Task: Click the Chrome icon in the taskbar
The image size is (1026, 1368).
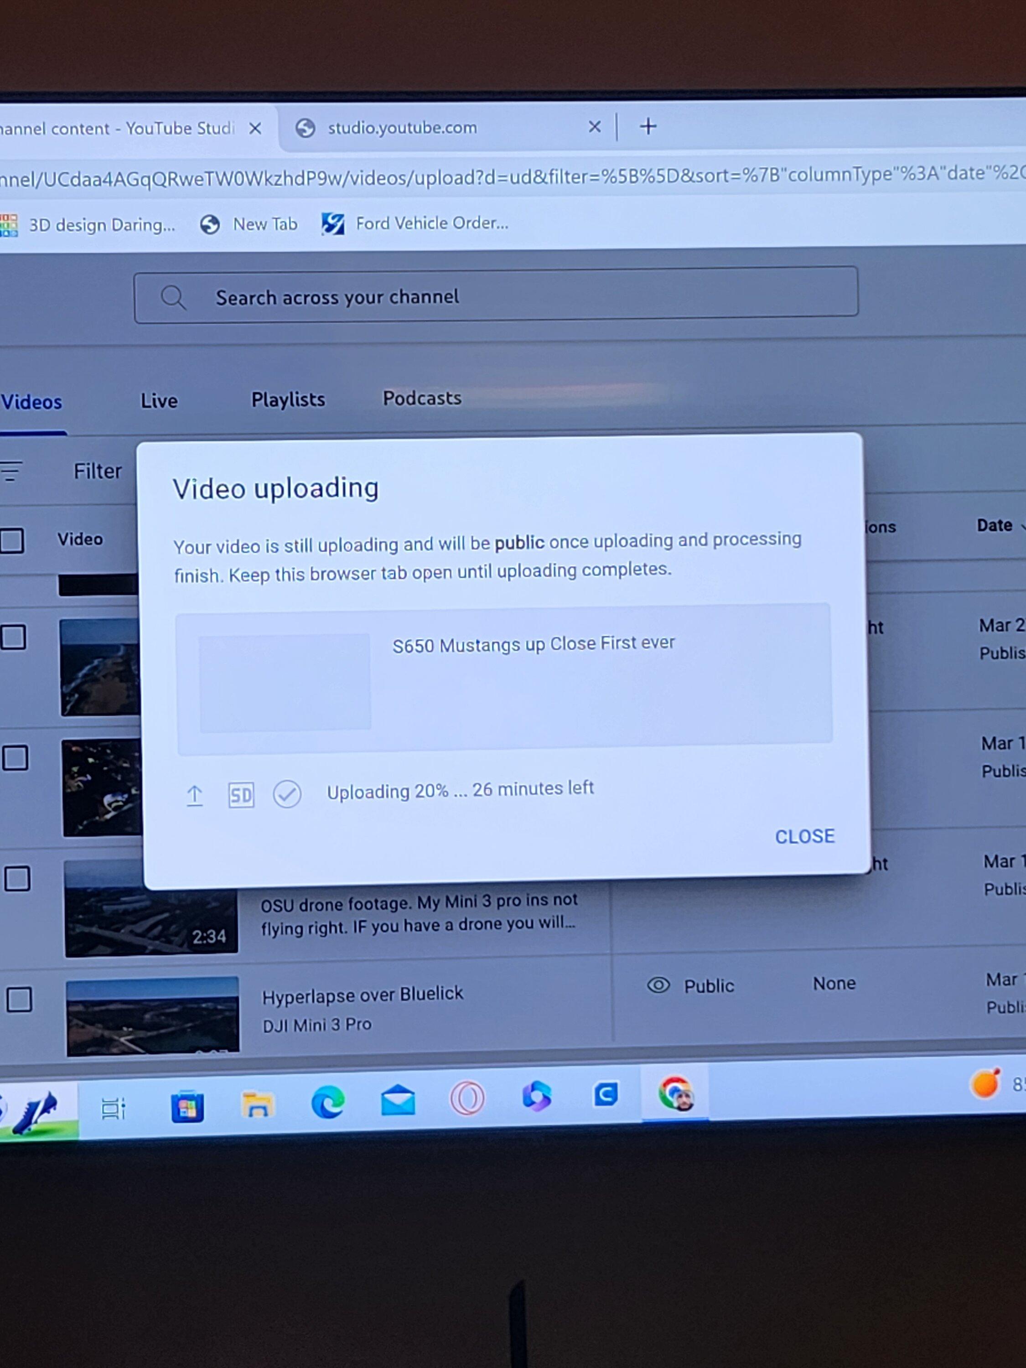Action: tap(676, 1093)
